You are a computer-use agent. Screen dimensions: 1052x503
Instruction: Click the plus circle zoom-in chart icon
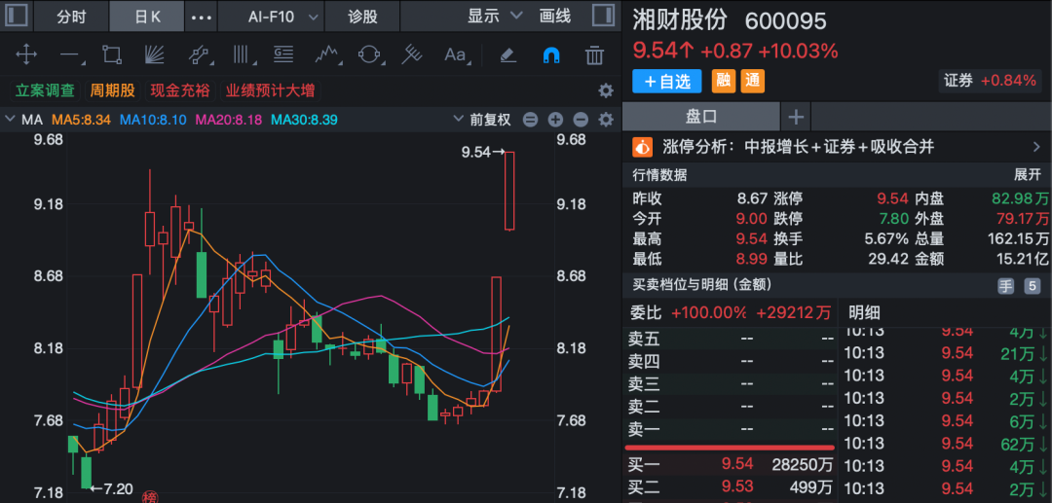pyautogui.click(x=555, y=120)
